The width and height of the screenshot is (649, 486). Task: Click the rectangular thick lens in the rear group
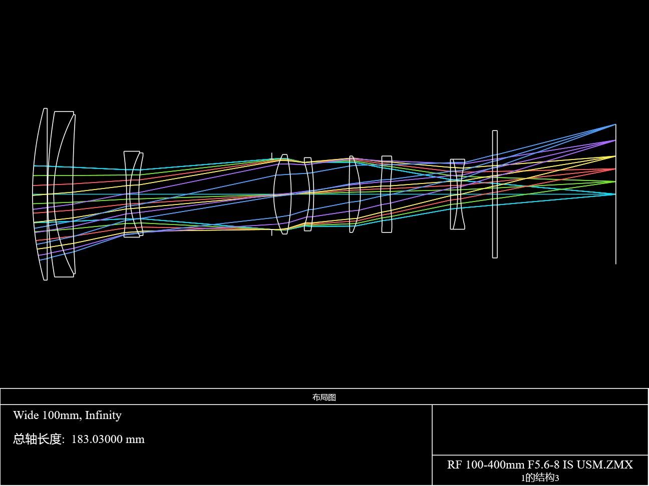pyautogui.click(x=387, y=194)
